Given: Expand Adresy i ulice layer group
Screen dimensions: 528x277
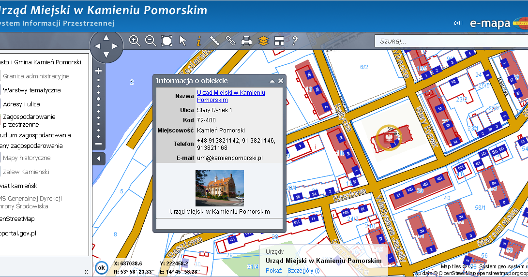Looking at the screenshot, I should pyautogui.click(x=21, y=104).
